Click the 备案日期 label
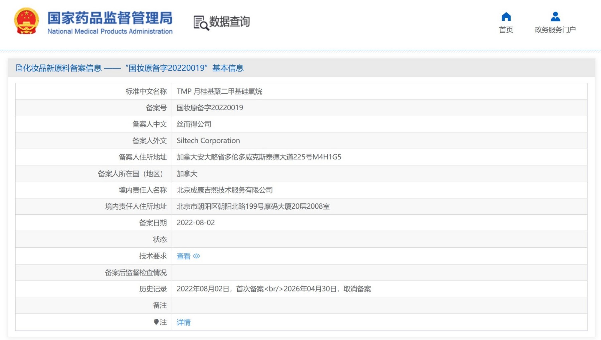The width and height of the screenshot is (601, 340). point(153,223)
